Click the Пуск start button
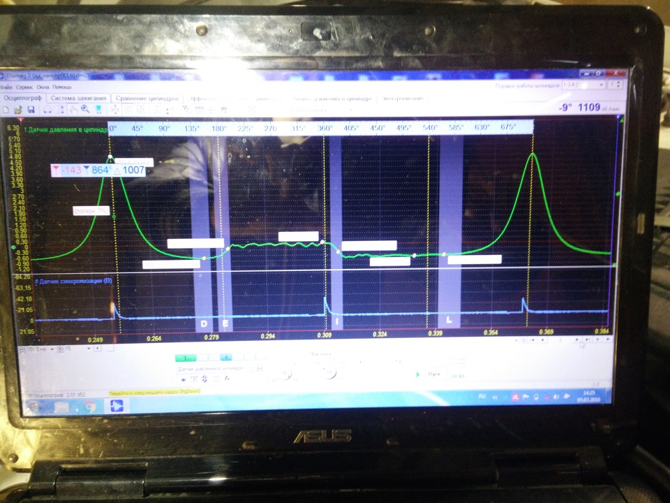 coord(431,374)
